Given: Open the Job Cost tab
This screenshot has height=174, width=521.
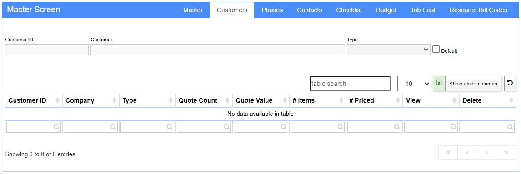Looking at the screenshot, I should tap(423, 10).
